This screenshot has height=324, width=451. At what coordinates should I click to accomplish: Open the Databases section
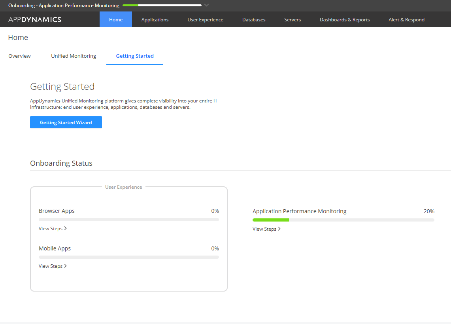pyautogui.click(x=254, y=20)
